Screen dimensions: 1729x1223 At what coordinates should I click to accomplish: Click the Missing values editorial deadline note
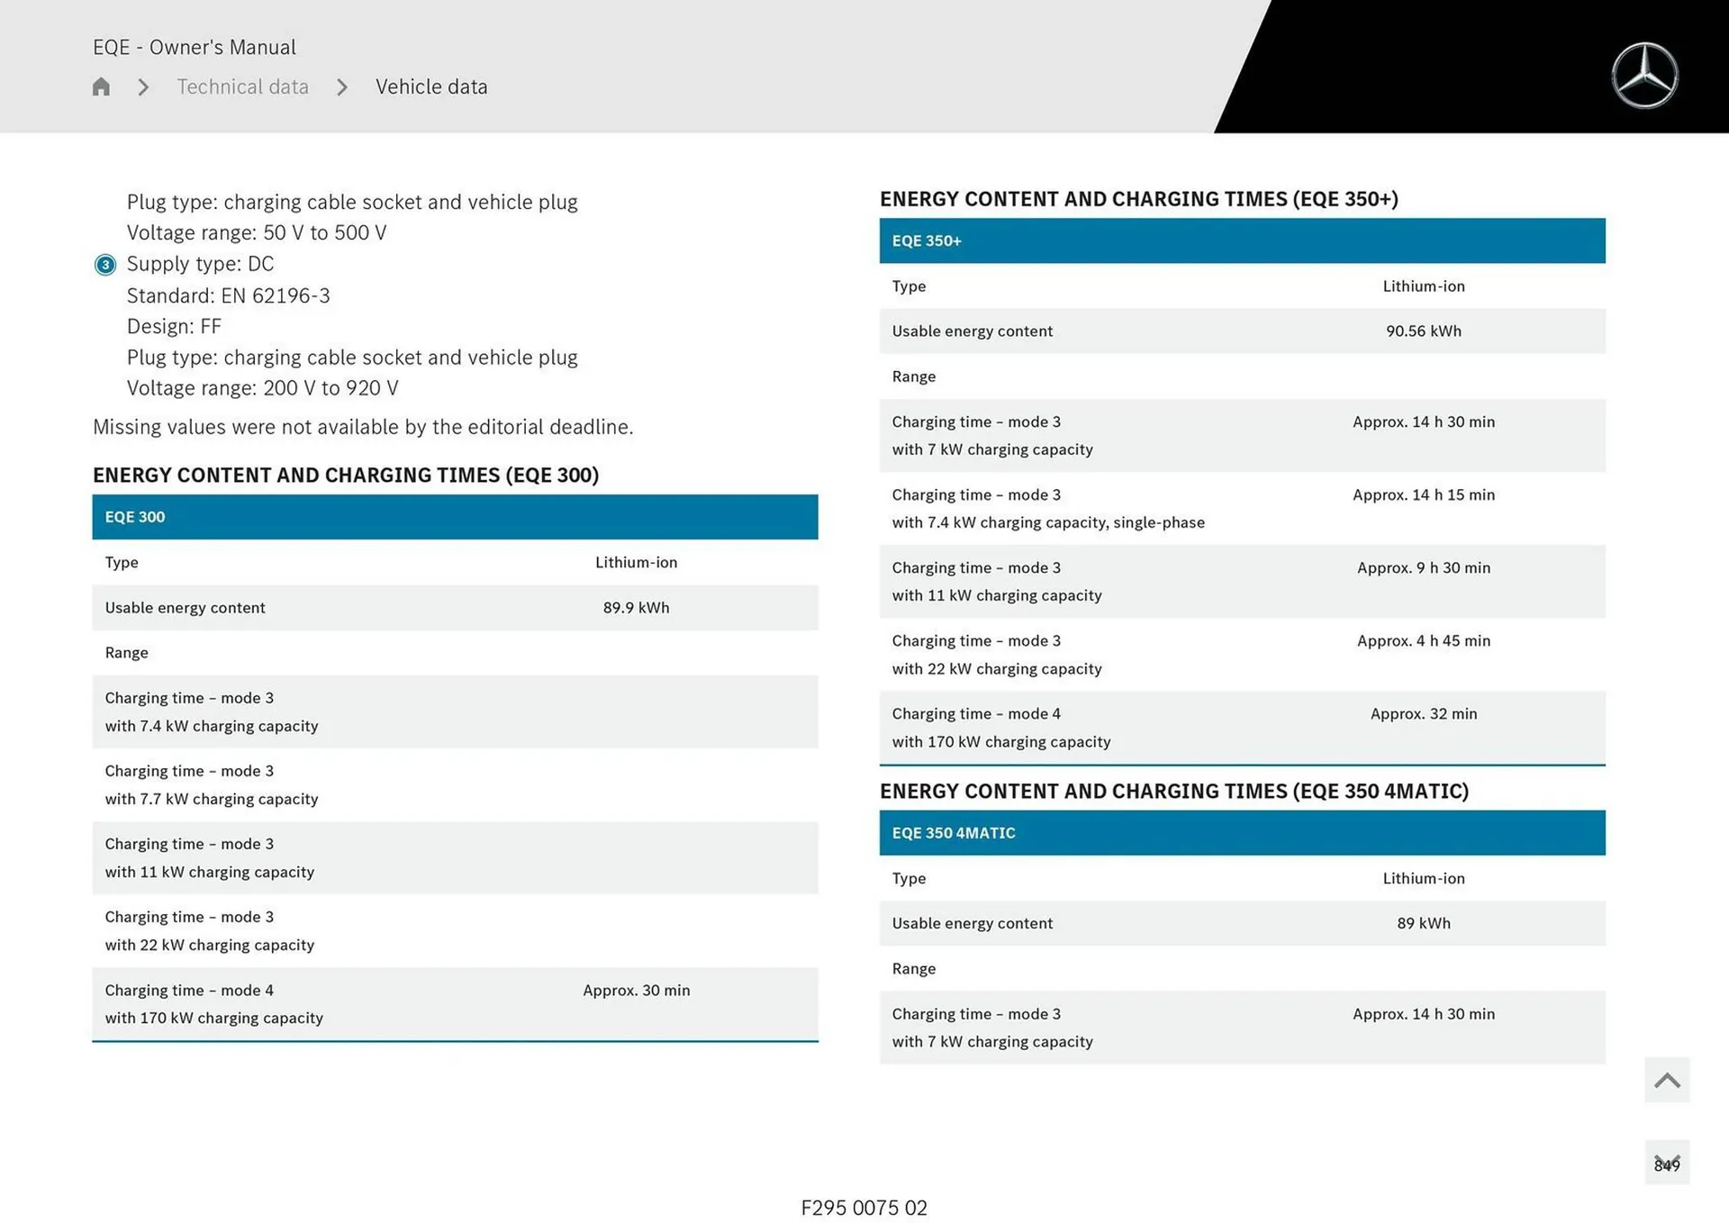click(363, 427)
